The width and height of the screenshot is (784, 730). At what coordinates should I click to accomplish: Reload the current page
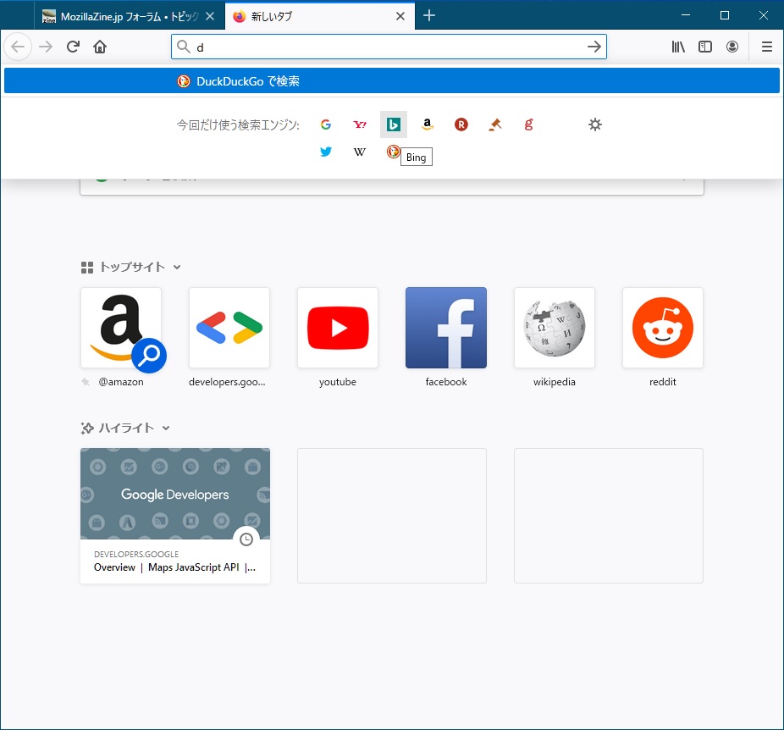[x=73, y=47]
